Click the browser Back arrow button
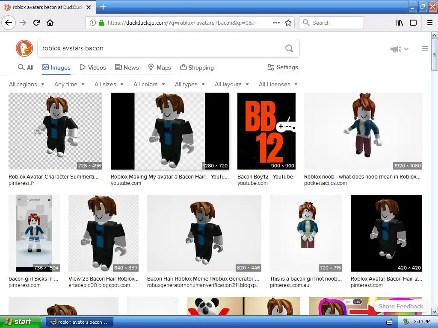This screenshot has width=438, height=328. 9,23
